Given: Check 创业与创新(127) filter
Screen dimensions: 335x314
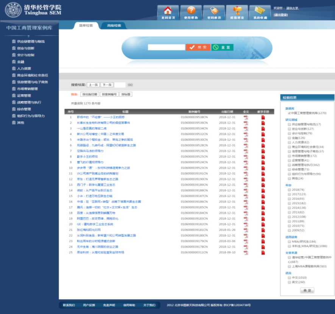Looking at the screenshot, I should (x=289, y=129).
